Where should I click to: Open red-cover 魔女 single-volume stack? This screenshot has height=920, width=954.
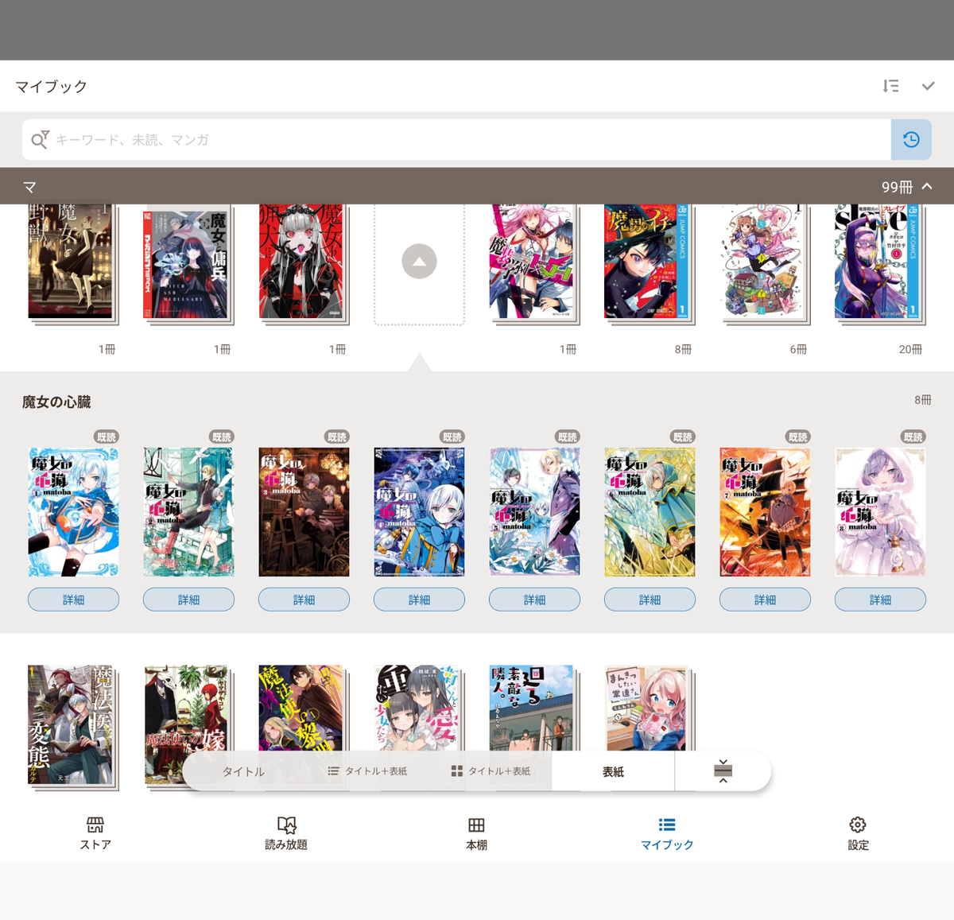304,264
